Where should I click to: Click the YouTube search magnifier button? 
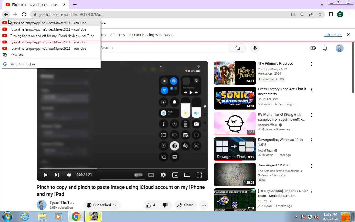pyautogui.click(x=238, y=48)
